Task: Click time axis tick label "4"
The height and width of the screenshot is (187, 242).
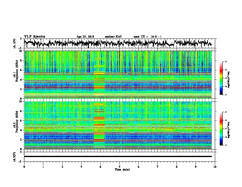Action: coord(101,167)
